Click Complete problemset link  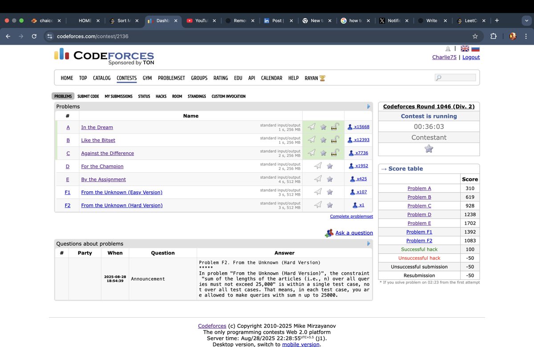coord(352,216)
